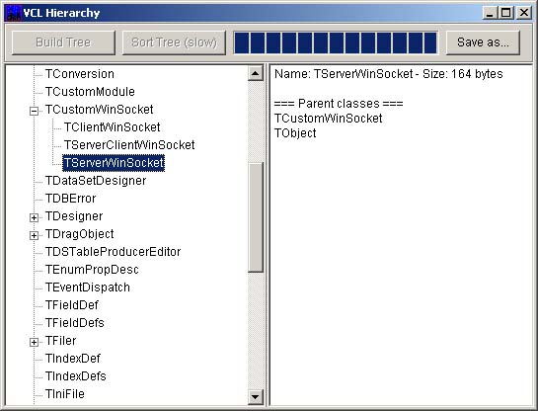Expand the TFiler tree node
The width and height of the screenshot is (538, 411).
[34, 342]
